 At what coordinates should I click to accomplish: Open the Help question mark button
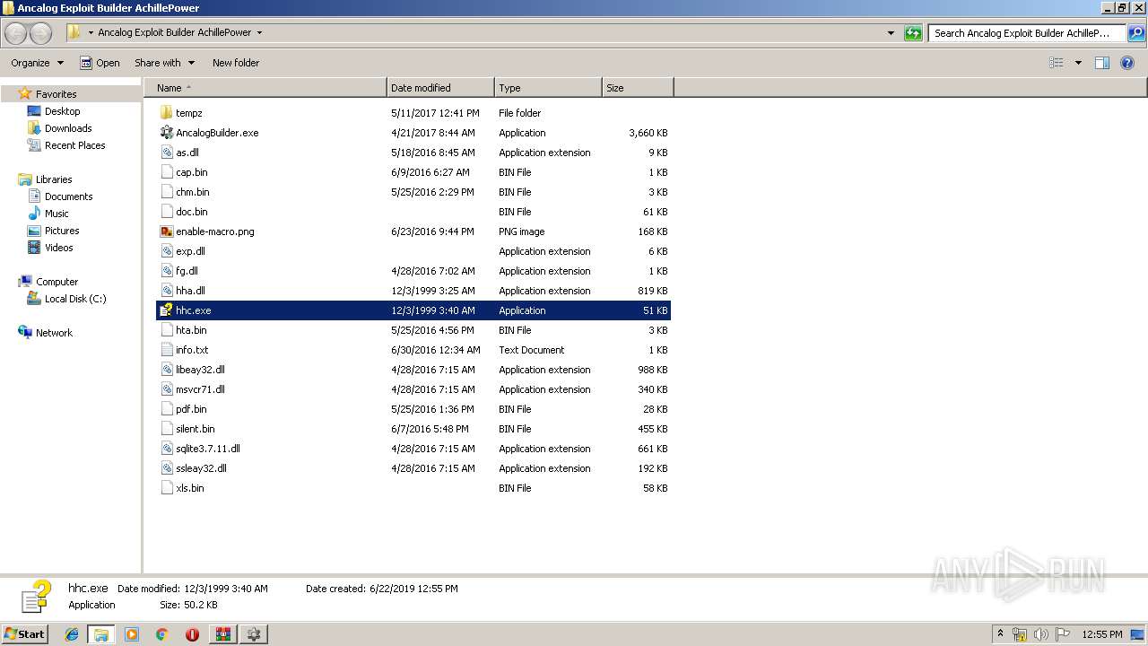coord(1128,63)
